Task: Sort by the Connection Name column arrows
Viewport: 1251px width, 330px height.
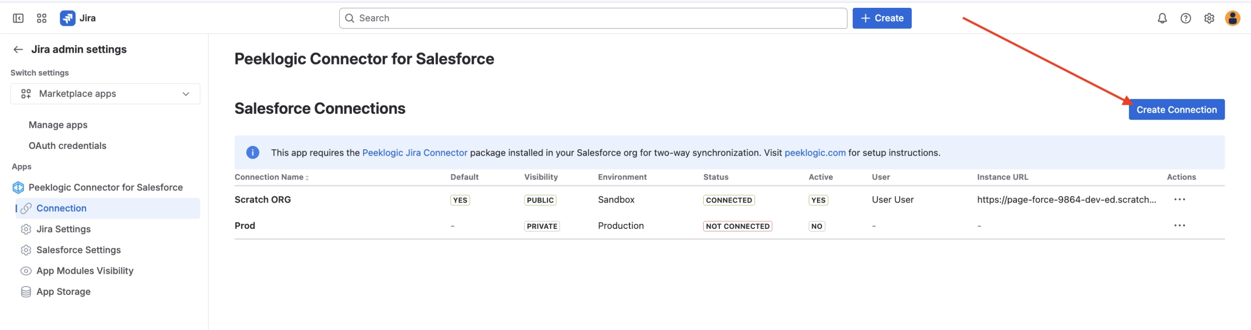Action: point(307,178)
